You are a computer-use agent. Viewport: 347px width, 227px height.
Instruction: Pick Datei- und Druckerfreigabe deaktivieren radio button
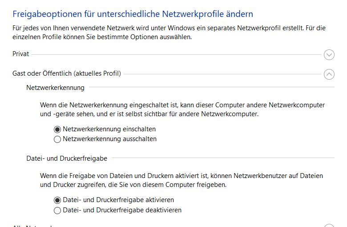pos(57,210)
